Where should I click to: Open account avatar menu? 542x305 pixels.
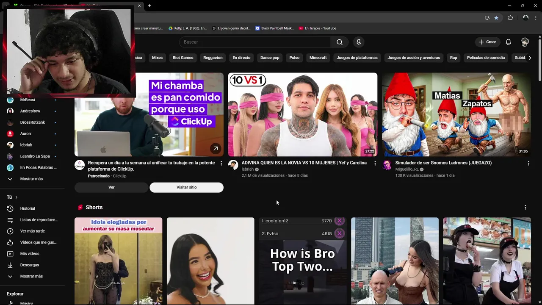pos(525,42)
